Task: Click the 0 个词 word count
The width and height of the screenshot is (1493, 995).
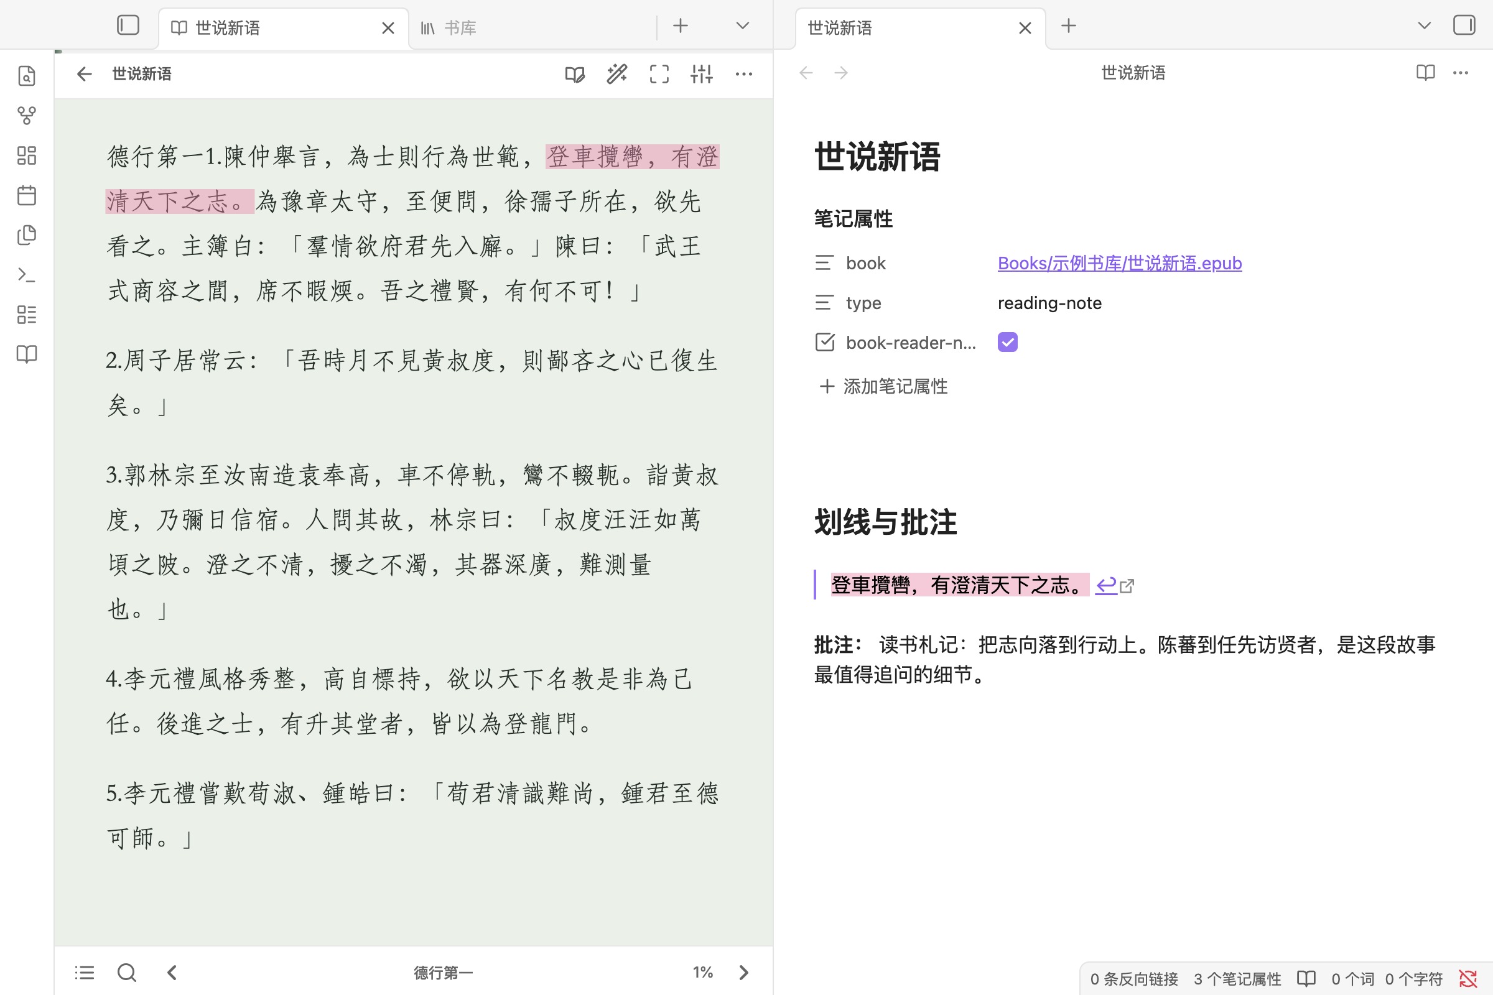Action: pos(1352,978)
